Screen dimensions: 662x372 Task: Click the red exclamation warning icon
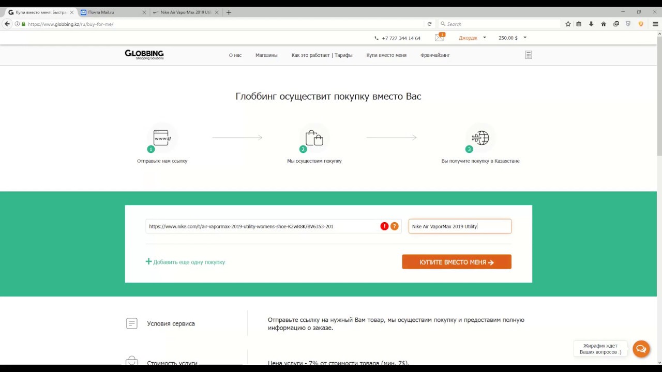(384, 226)
